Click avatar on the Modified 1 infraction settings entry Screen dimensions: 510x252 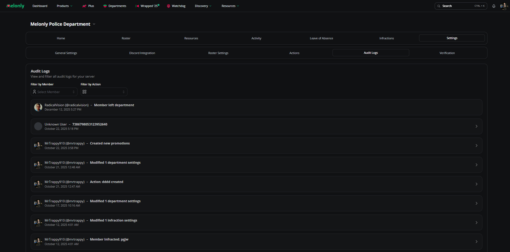tap(38, 223)
